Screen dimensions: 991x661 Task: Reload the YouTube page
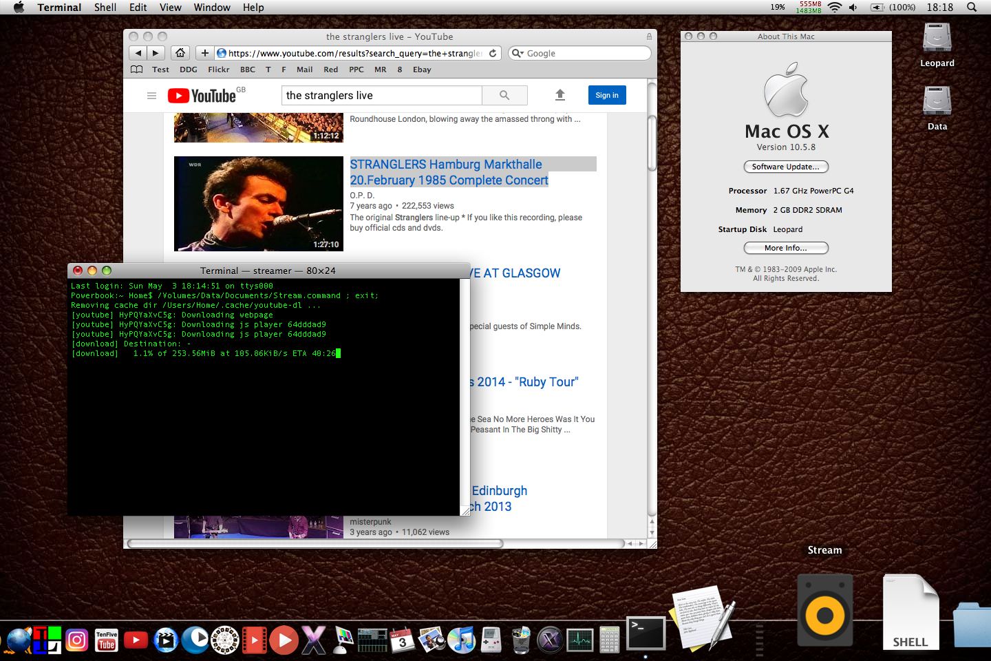pos(493,53)
